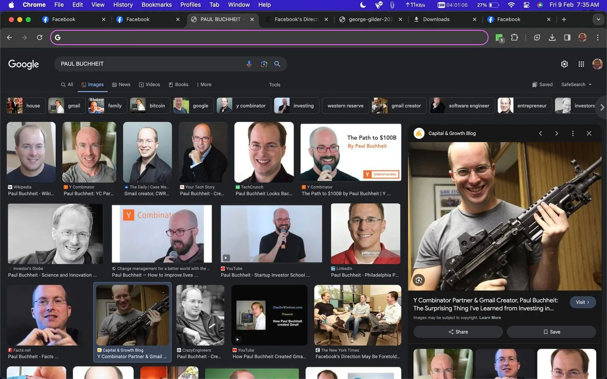The image size is (607, 379).
Task: Close the image preview panel
Action: (x=589, y=133)
